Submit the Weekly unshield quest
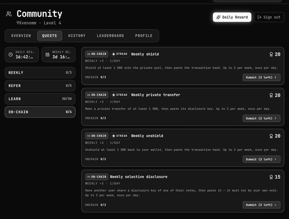Viewport: 289px width, 219px height. pos(261,159)
